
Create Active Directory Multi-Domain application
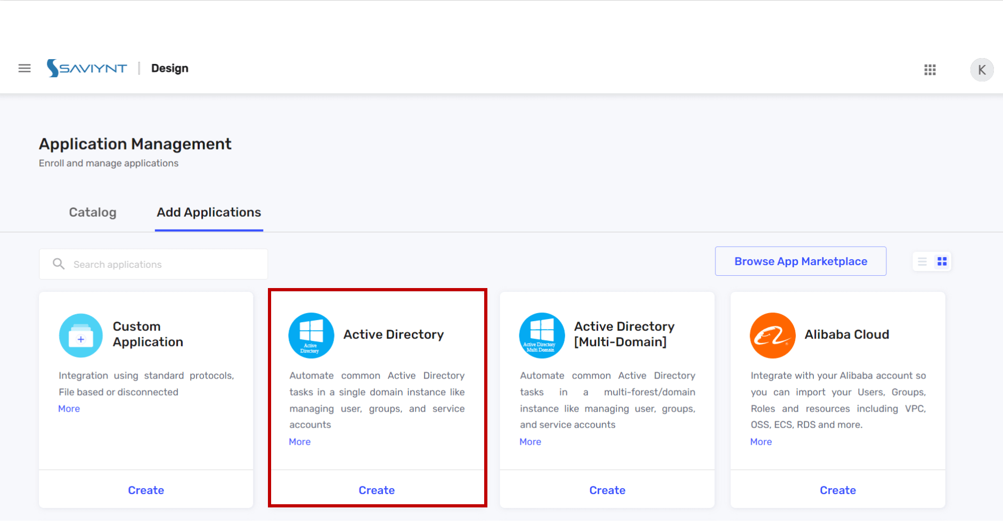(607, 490)
